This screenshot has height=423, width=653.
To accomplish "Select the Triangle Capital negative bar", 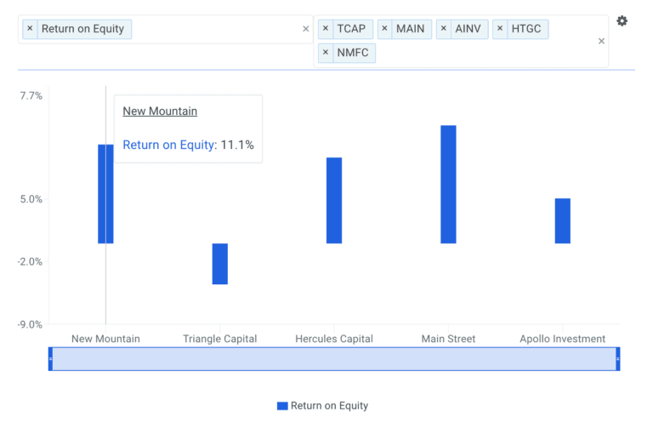I will [x=219, y=264].
